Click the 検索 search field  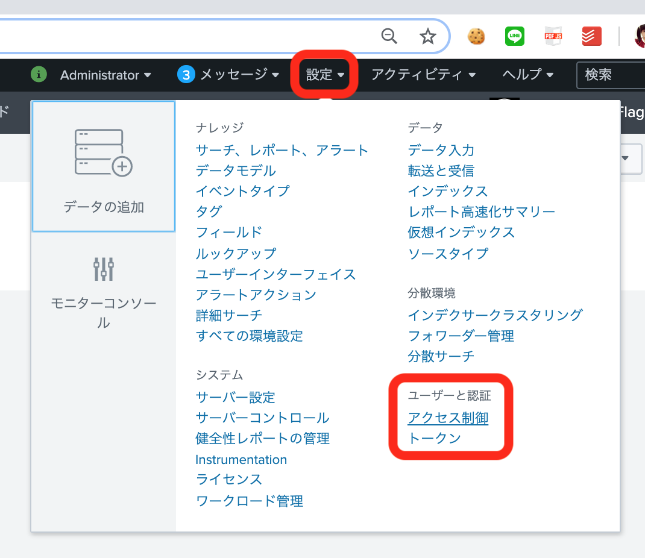611,75
